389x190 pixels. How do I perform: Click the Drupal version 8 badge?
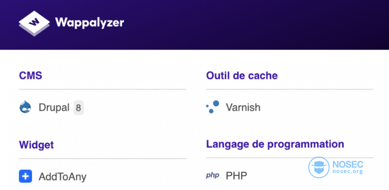pos(79,108)
